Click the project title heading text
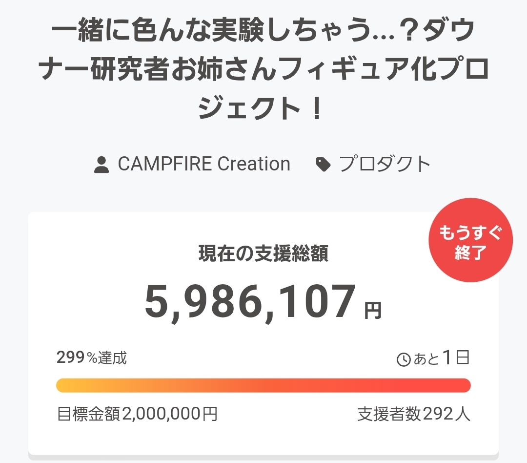Image resolution: width=527 pixels, height=463 pixels. [x=263, y=70]
